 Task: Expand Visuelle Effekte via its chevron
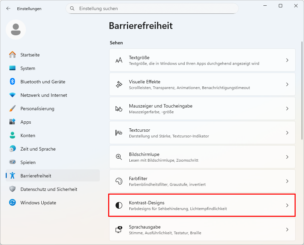pyautogui.click(x=287, y=84)
